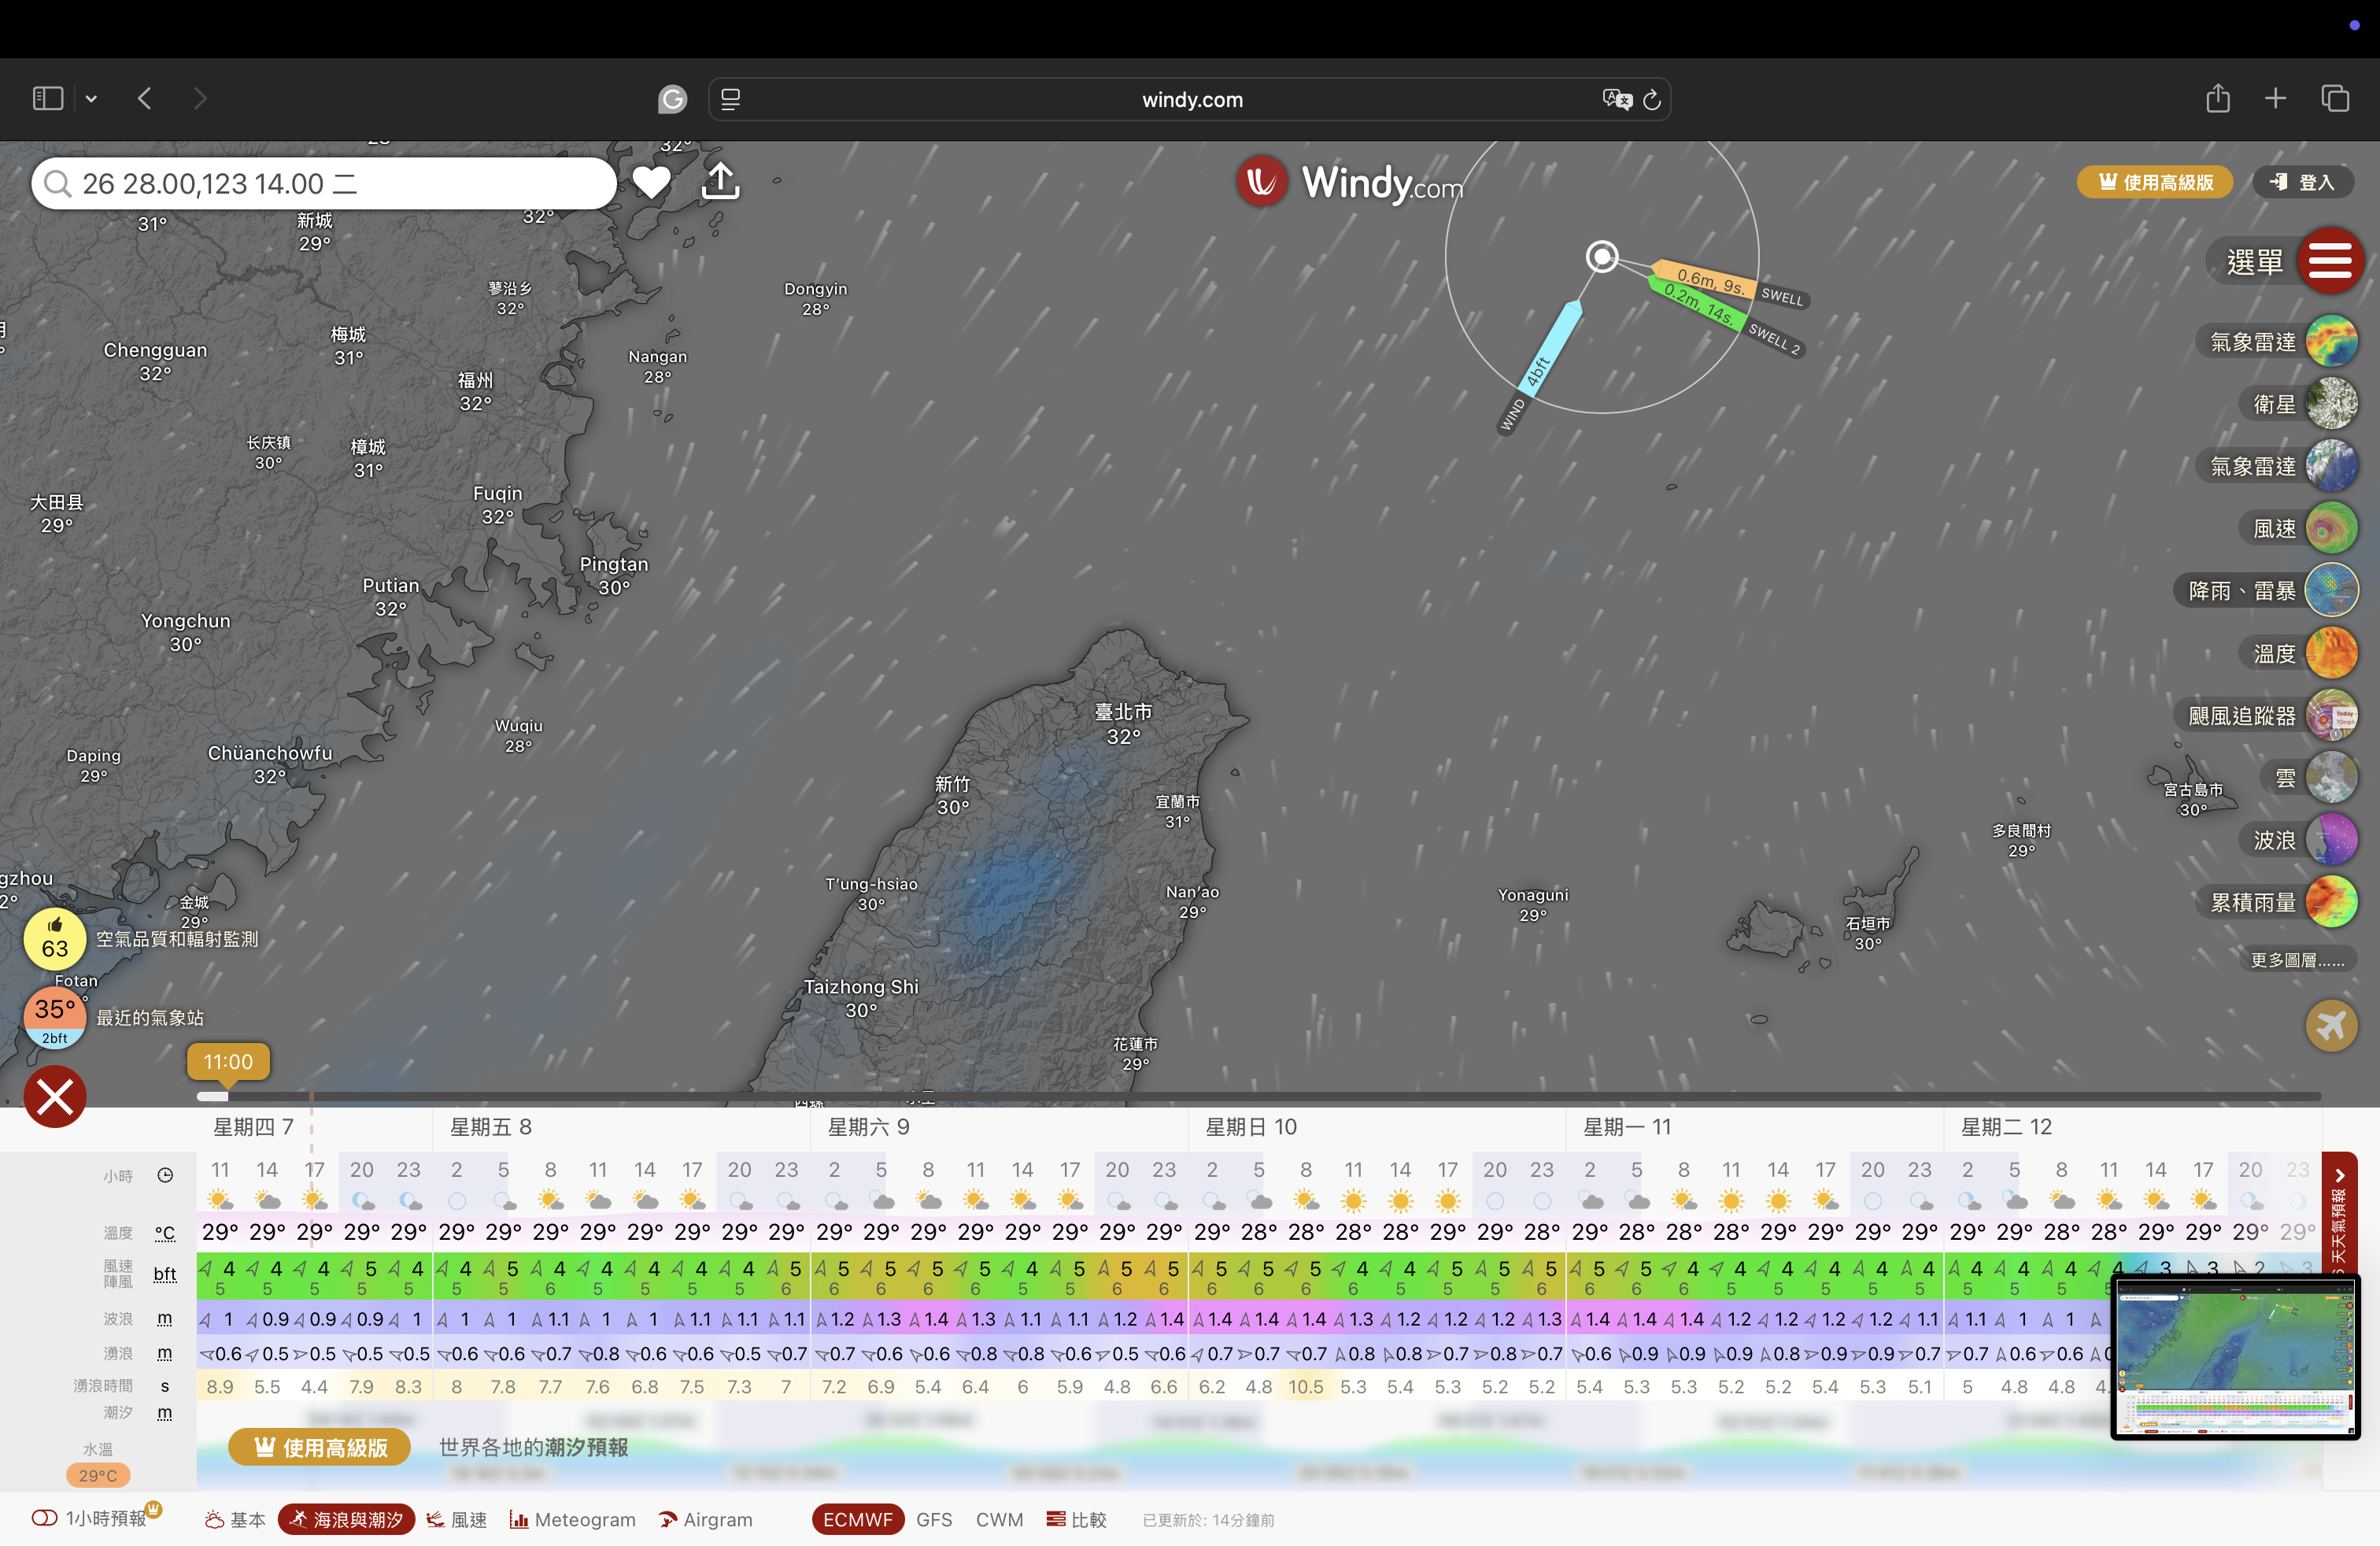Click the air quality 63 badge
Viewport: 2380px width, 1546px height.
tap(55, 939)
